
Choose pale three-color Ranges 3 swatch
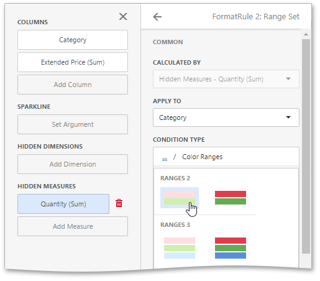(x=180, y=248)
